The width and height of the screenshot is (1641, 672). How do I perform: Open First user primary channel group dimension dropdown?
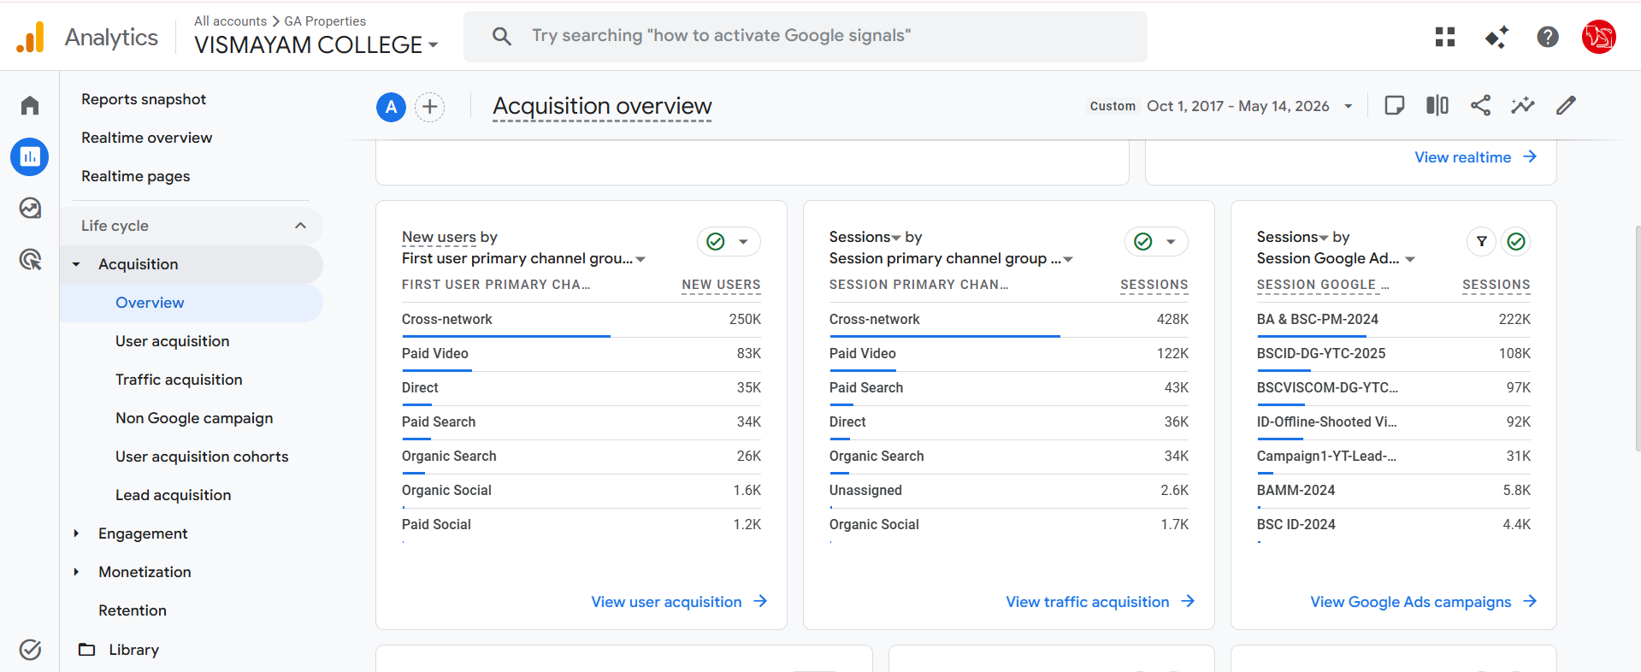click(x=523, y=258)
